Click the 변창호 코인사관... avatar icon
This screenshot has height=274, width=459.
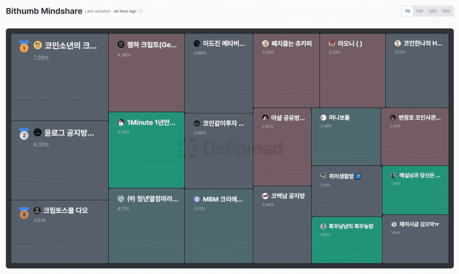pyautogui.click(x=393, y=118)
